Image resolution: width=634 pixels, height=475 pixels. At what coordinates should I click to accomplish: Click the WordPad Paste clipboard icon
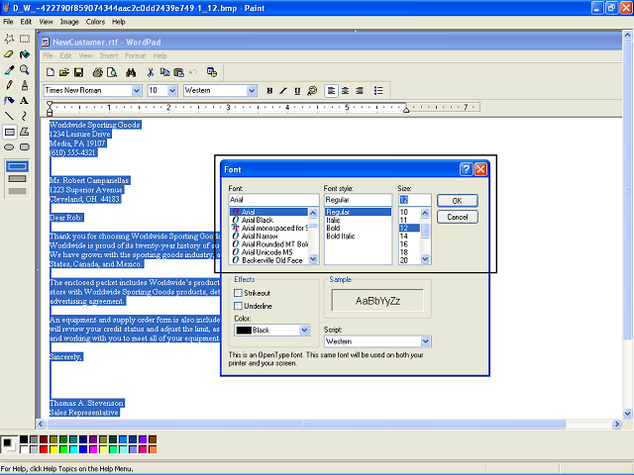click(x=178, y=72)
